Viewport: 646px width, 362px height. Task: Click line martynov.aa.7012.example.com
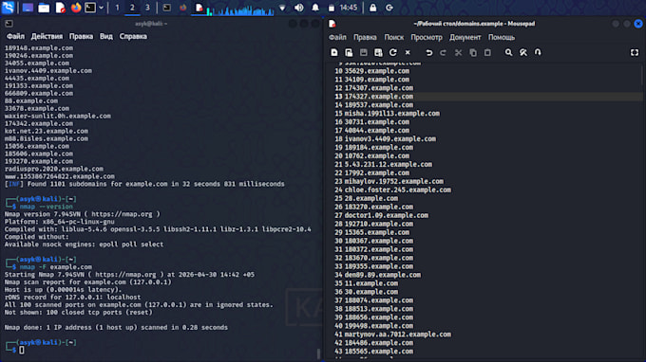397,335
